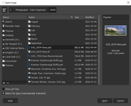The height and width of the screenshot is (106, 131).
Task: Click the 2021-05-12 modified date
Action: (91, 30)
